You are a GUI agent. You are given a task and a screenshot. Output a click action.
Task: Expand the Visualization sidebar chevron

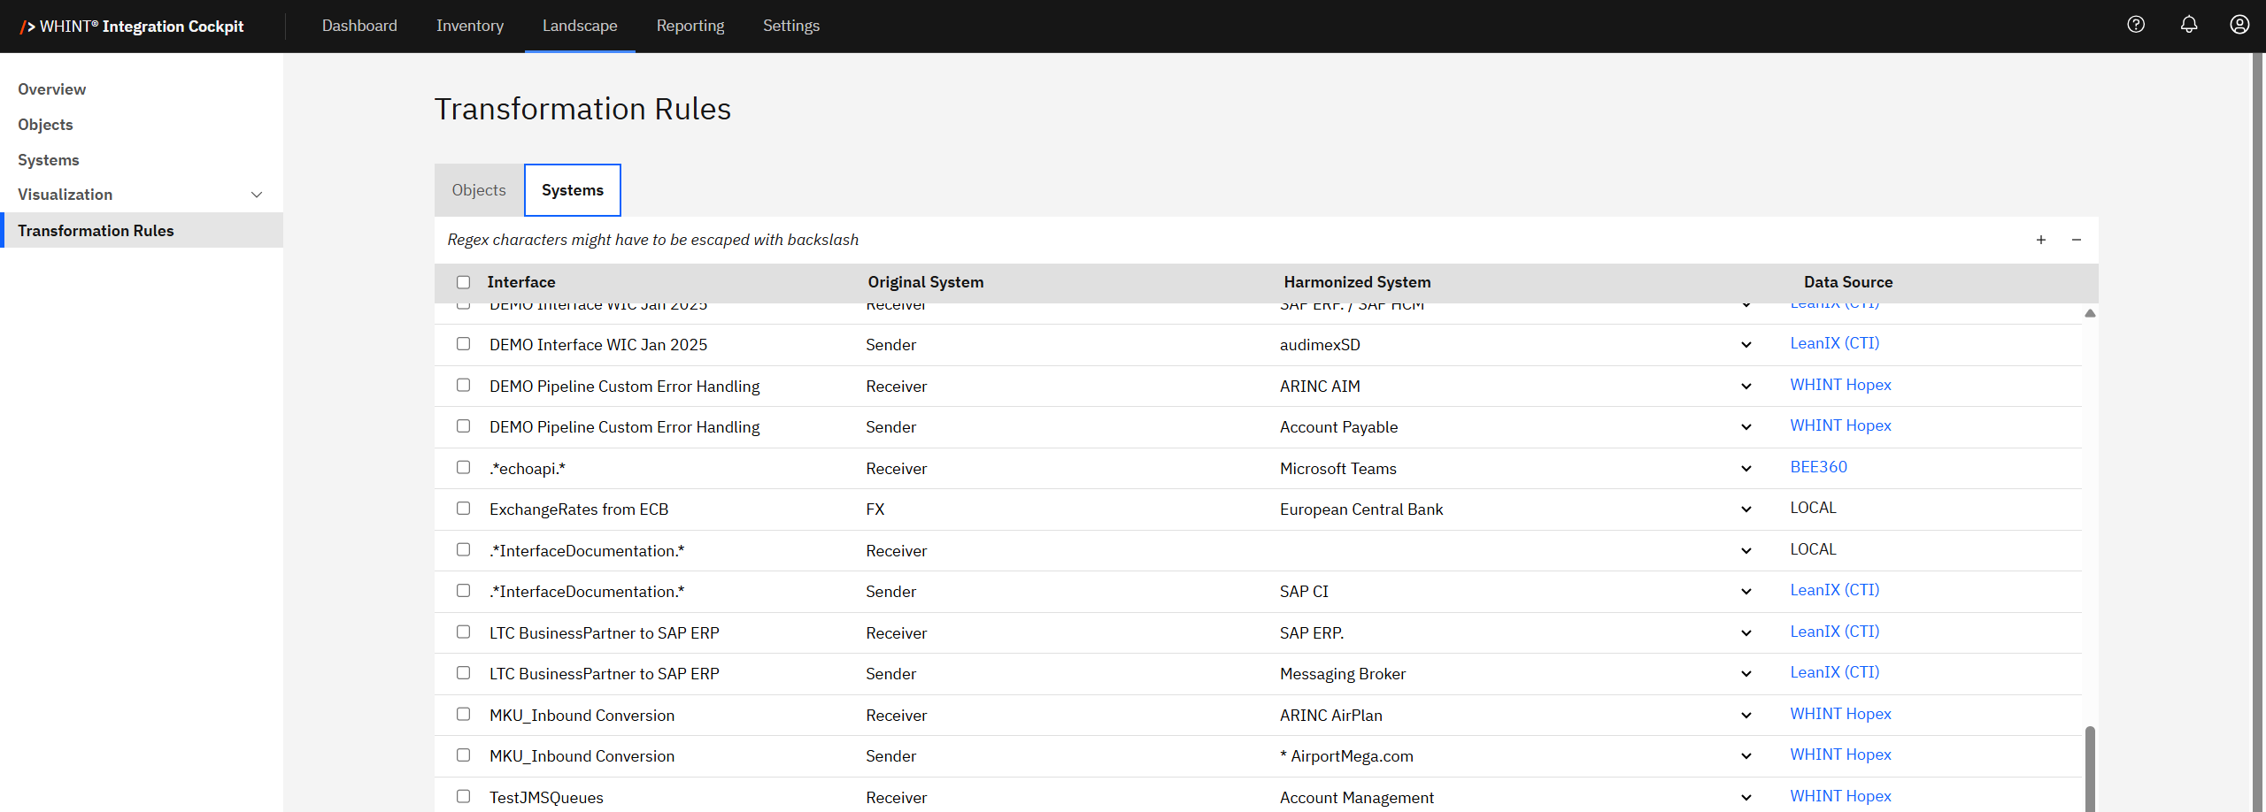pos(257,195)
